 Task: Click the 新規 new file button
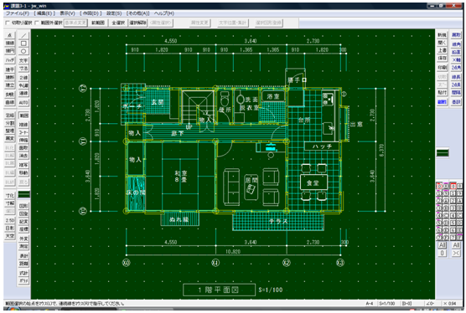click(x=443, y=35)
